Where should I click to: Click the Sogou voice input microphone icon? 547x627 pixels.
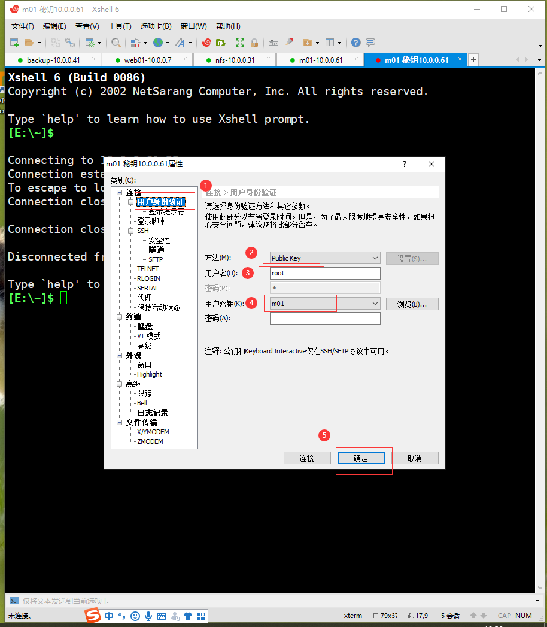click(148, 616)
